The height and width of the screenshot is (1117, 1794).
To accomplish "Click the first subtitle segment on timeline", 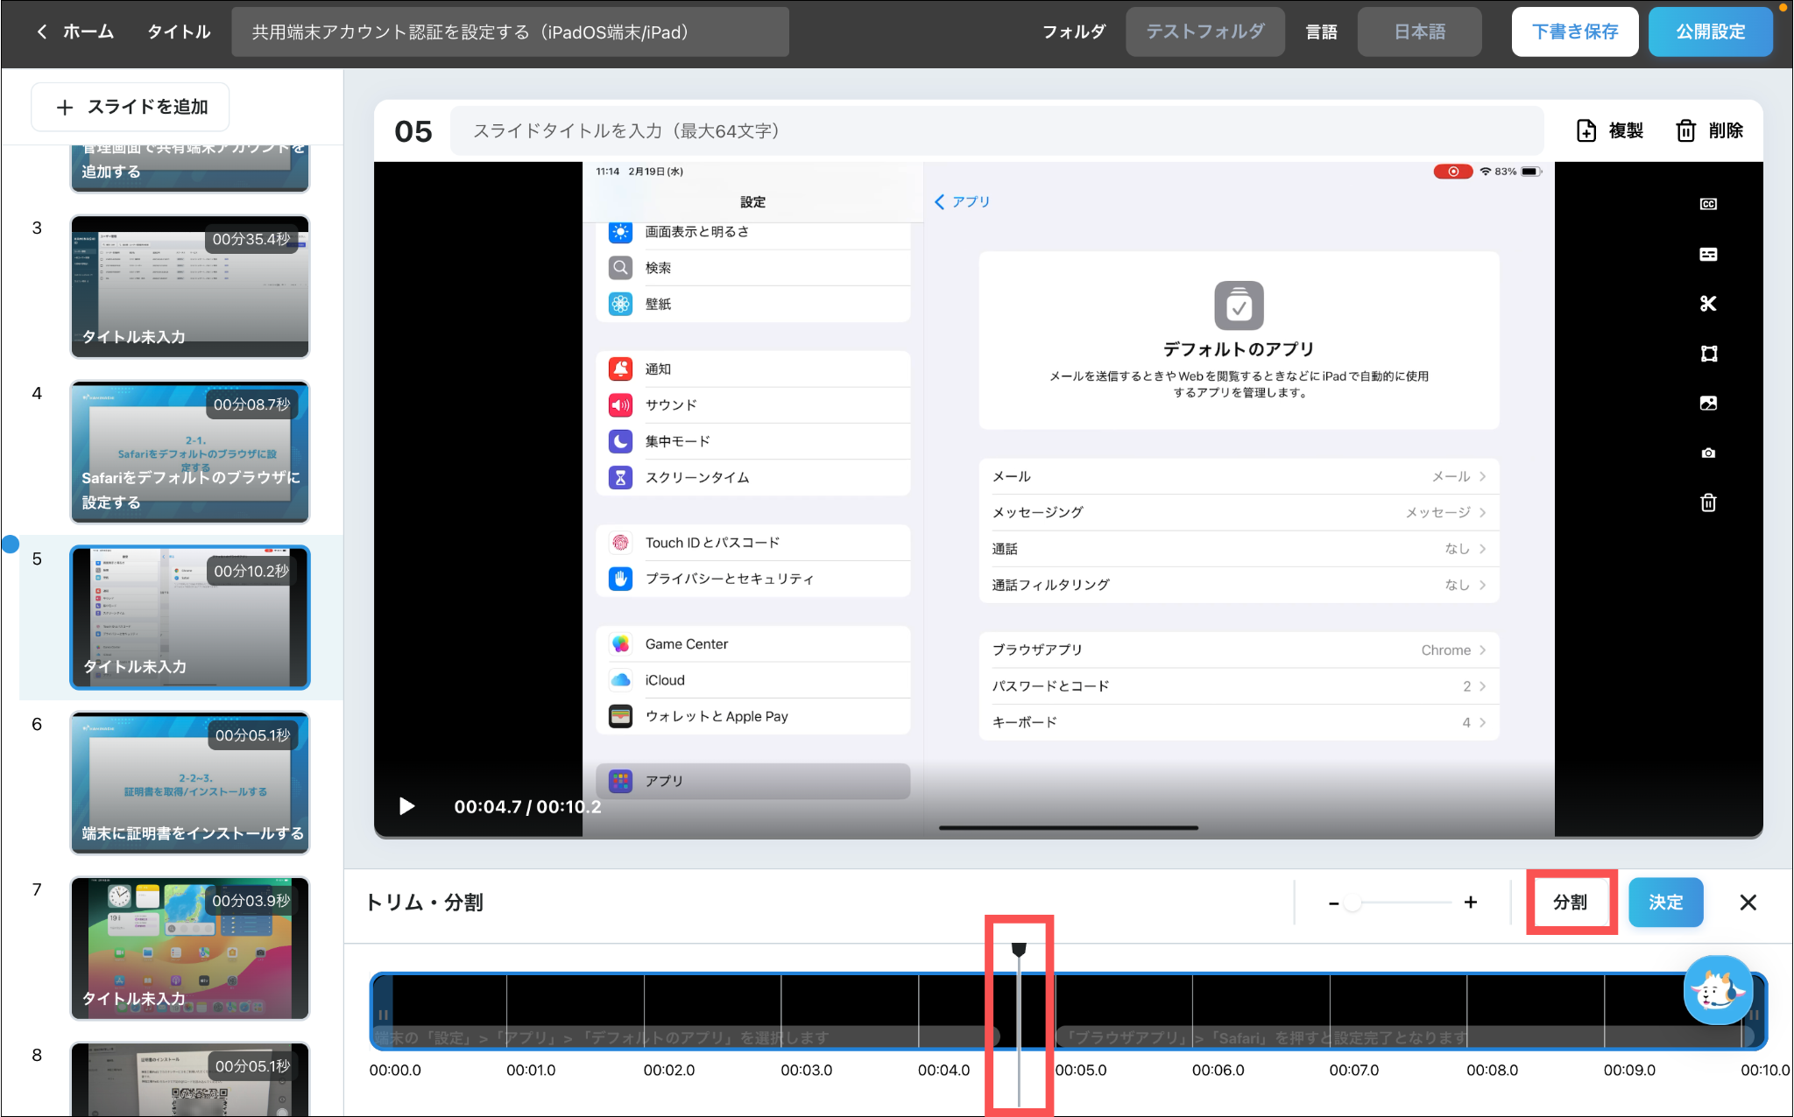I will (x=688, y=1037).
